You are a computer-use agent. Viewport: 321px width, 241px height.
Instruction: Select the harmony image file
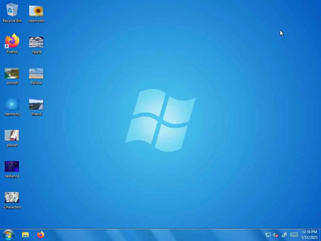[x=12, y=107]
